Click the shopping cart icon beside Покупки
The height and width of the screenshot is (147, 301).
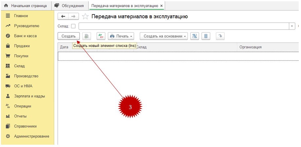[x=8, y=56]
